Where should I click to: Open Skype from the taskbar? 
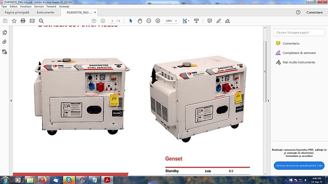[69, 180]
